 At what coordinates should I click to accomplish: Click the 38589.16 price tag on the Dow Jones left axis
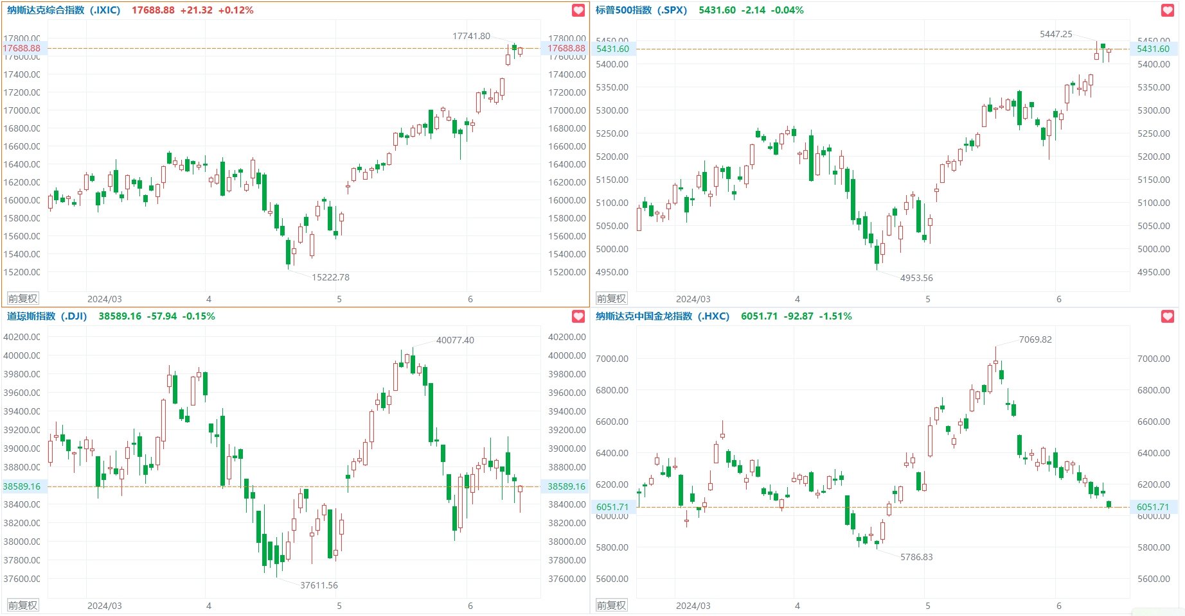23,486
